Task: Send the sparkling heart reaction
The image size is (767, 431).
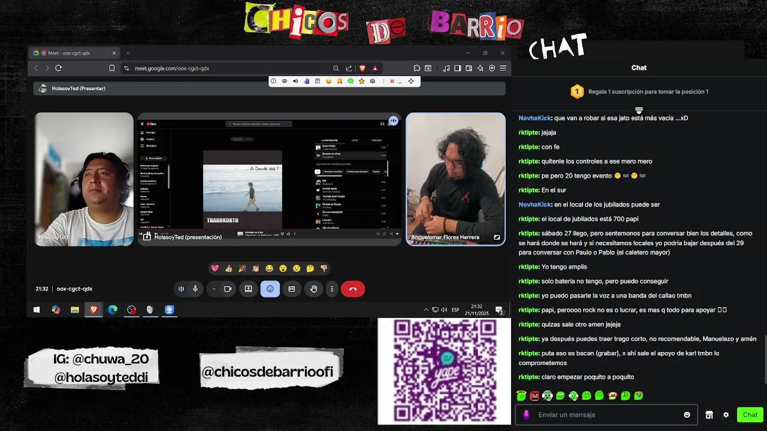Action: (x=215, y=268)
